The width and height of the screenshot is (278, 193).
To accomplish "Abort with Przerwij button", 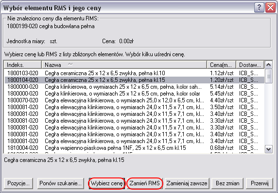I will click(x=260, y=183).
